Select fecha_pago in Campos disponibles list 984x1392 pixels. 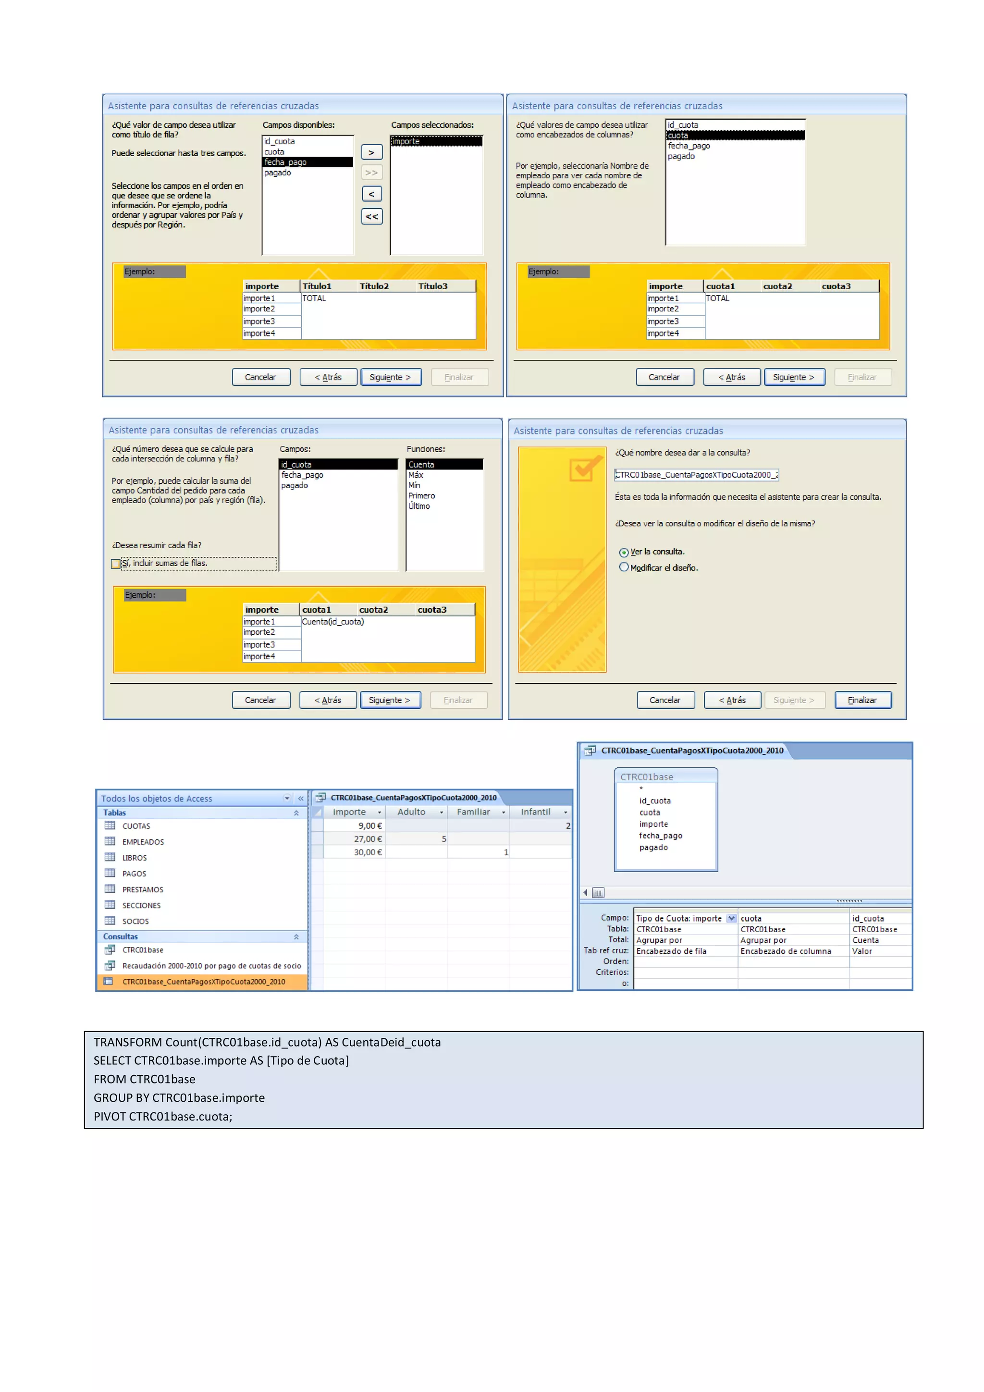pos(307,162)
